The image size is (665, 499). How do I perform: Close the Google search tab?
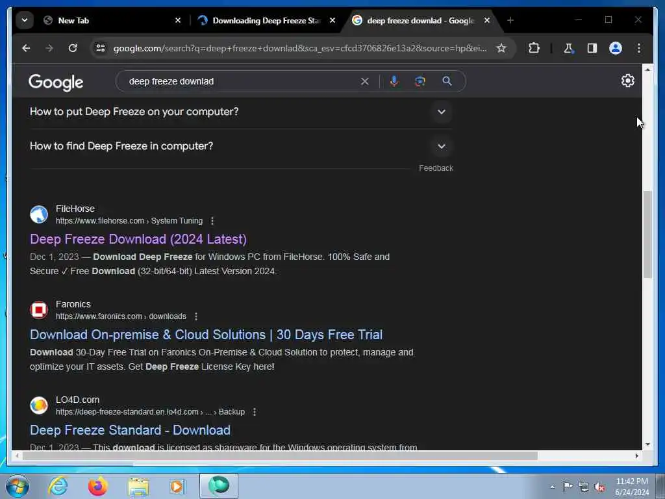pos(487,20)
